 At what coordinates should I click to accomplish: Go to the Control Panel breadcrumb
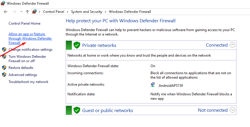(54, 12)
